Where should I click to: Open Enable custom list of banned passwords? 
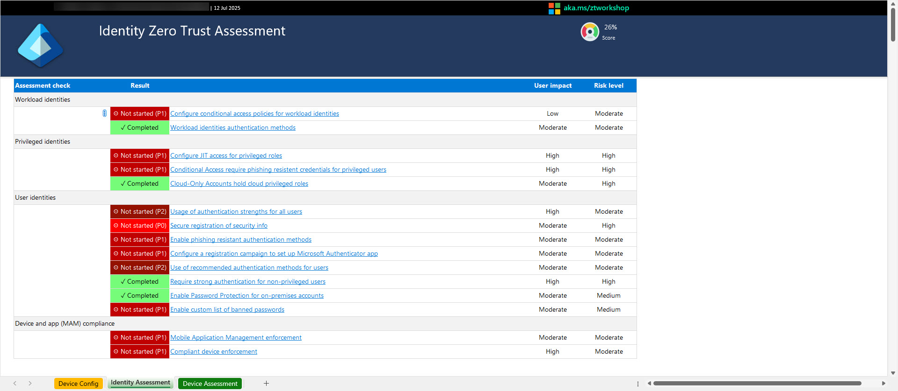[227, 309]
